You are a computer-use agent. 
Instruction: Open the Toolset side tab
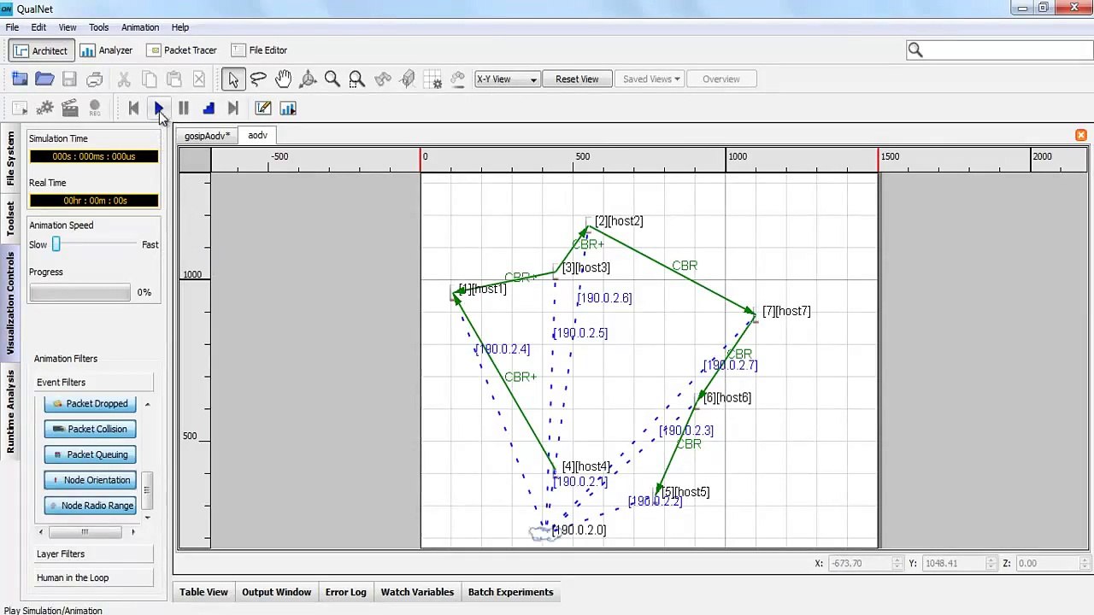[x=11, y=219]
